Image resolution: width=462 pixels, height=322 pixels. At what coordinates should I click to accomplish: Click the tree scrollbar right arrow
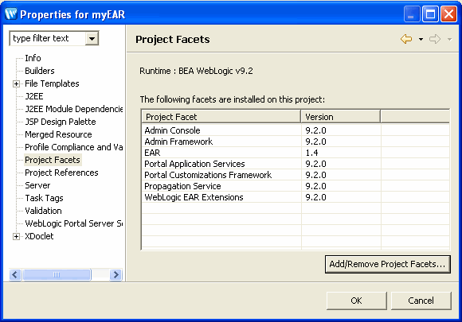pyautogui.click(x=116, y=275)
